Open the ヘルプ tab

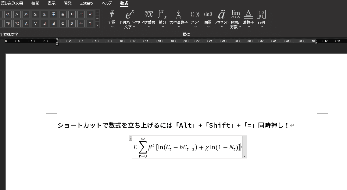tap(107, 3)
